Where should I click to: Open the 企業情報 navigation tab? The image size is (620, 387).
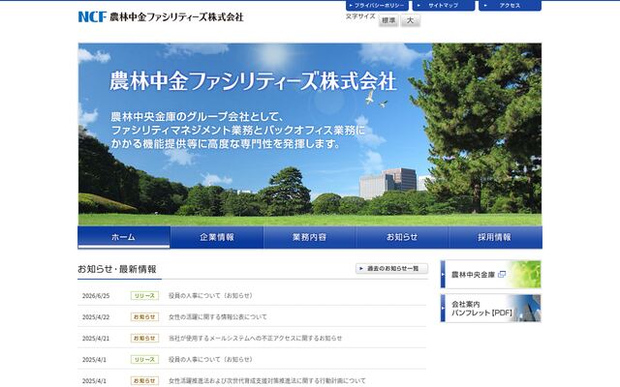click(x=217, y=237)
